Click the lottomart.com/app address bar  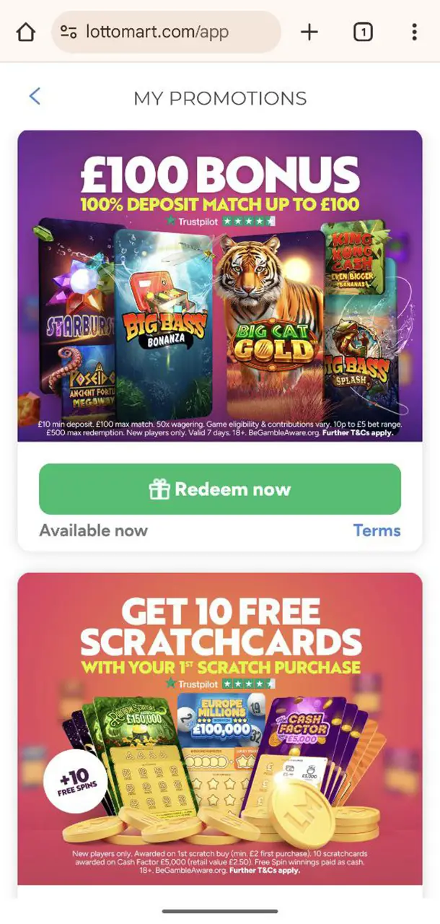coord(166,32)
